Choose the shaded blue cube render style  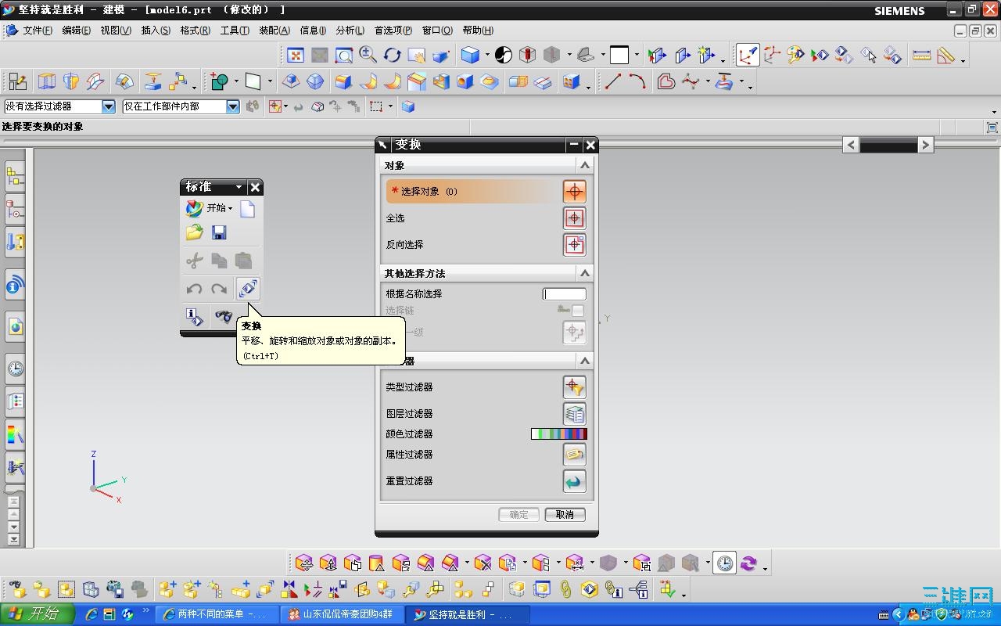pyautogui.click(x=470, y=55)
